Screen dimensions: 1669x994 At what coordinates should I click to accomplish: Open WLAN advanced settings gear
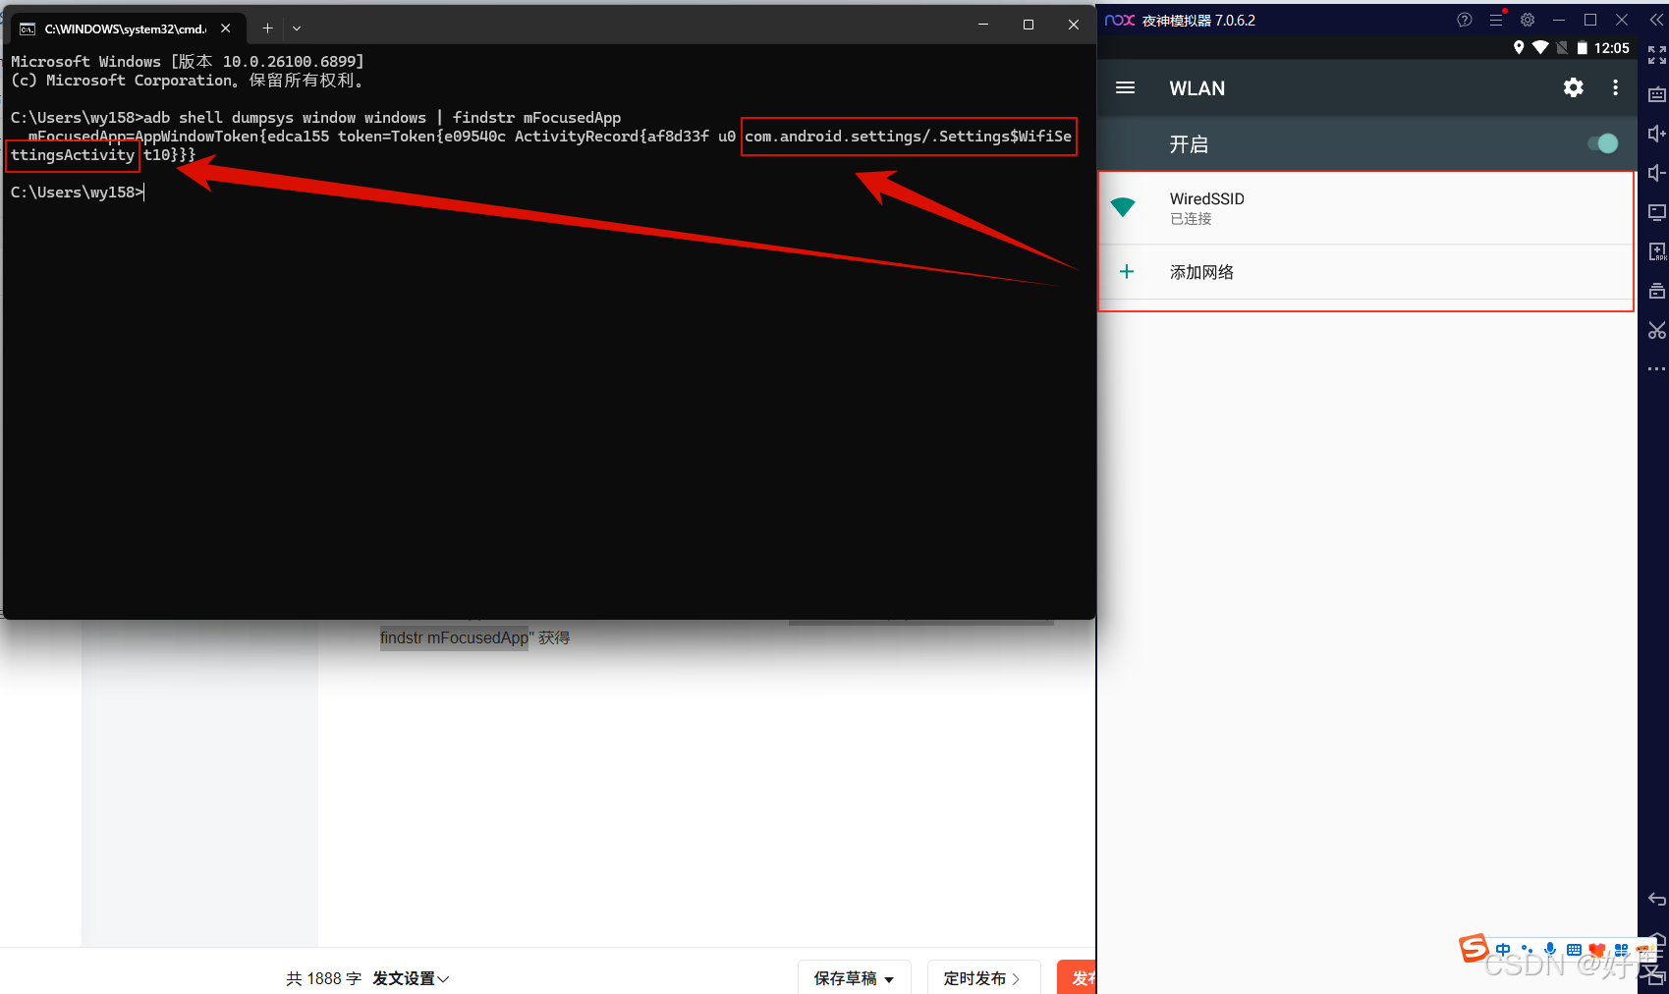[x=1574, y=88]
